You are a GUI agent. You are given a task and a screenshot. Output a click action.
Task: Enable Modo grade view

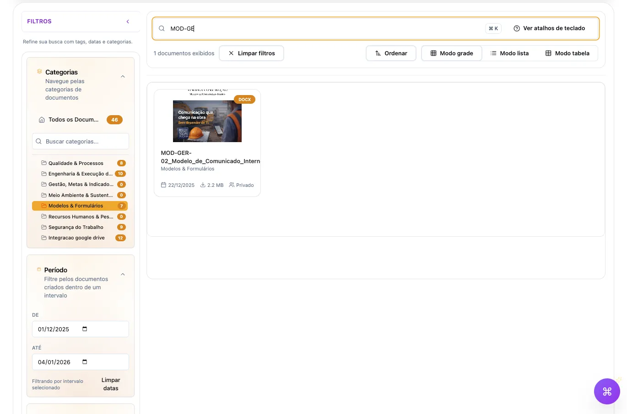click(452, 53)
